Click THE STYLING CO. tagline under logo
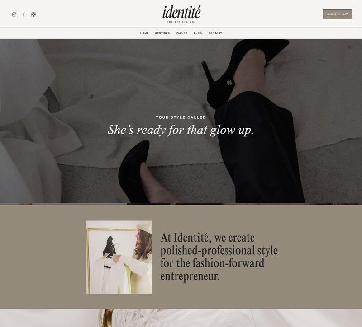362x327 pixels. (x=181, y=22)
